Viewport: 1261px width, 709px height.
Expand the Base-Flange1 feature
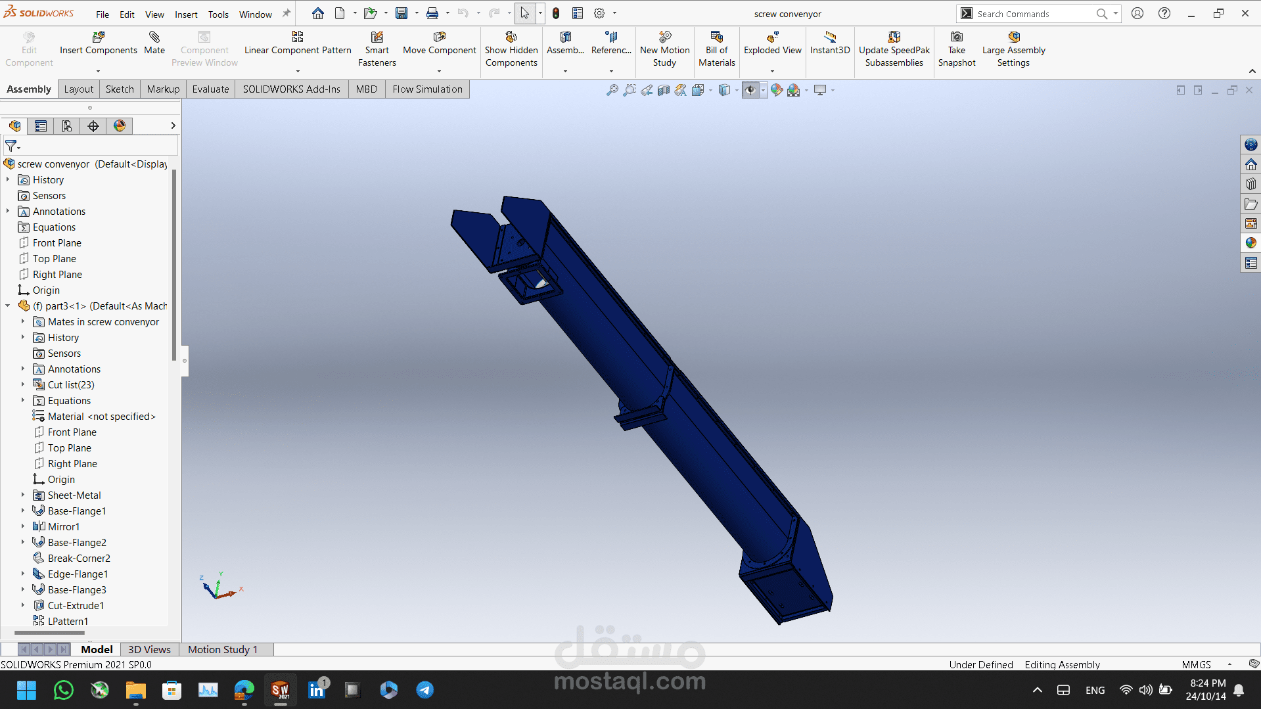pyautogui.click(x=23, y=511)
